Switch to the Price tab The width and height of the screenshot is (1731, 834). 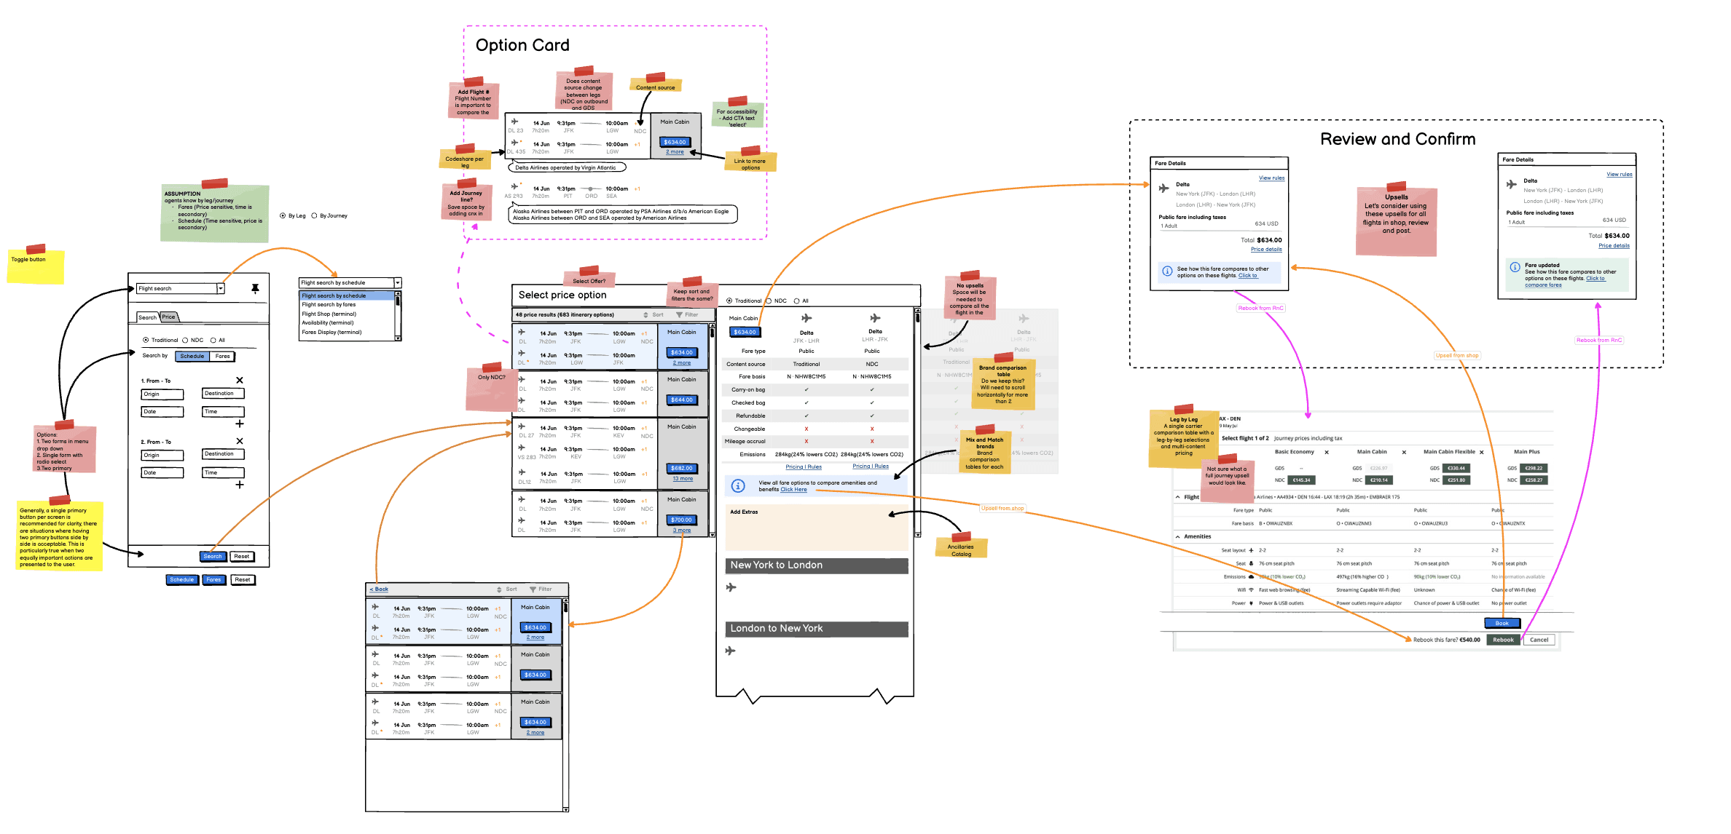[x=169, y=317]
